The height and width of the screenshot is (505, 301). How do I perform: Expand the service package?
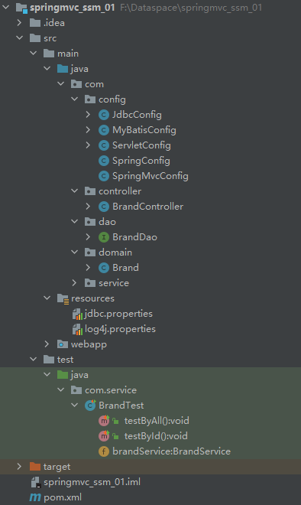74,283
